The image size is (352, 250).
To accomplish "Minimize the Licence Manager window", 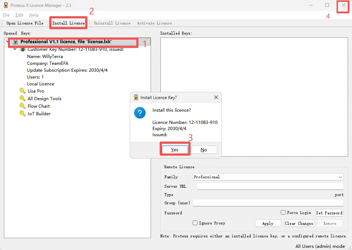I will (311, 5).
